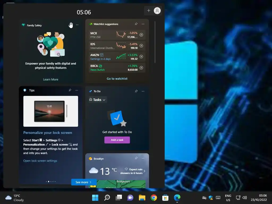Viewport: 272px width, 204px height.
Task: Open the MCX FTSE 250 stock row
Action: pyautogui.click(x=117, y=35)
